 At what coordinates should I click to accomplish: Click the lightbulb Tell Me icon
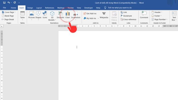tap(105, 8)
